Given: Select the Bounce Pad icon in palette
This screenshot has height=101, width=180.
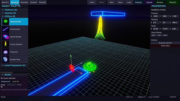Looking at the screenshot, I should tap(6, 22).
